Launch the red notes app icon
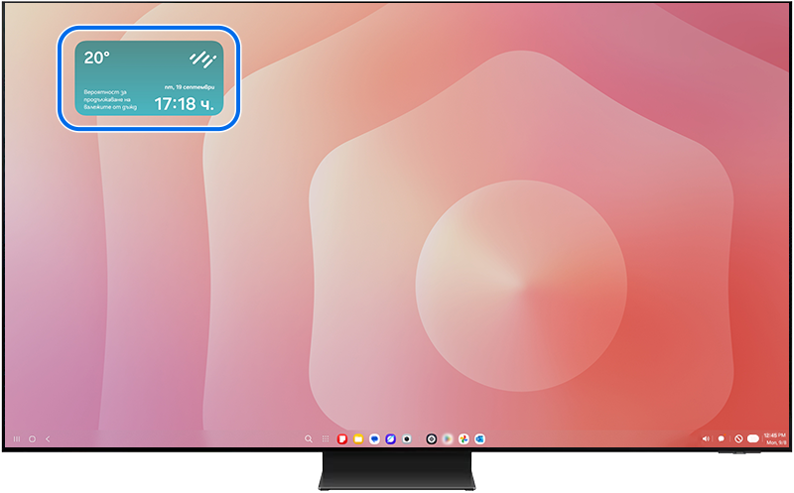 click(342, 438)
